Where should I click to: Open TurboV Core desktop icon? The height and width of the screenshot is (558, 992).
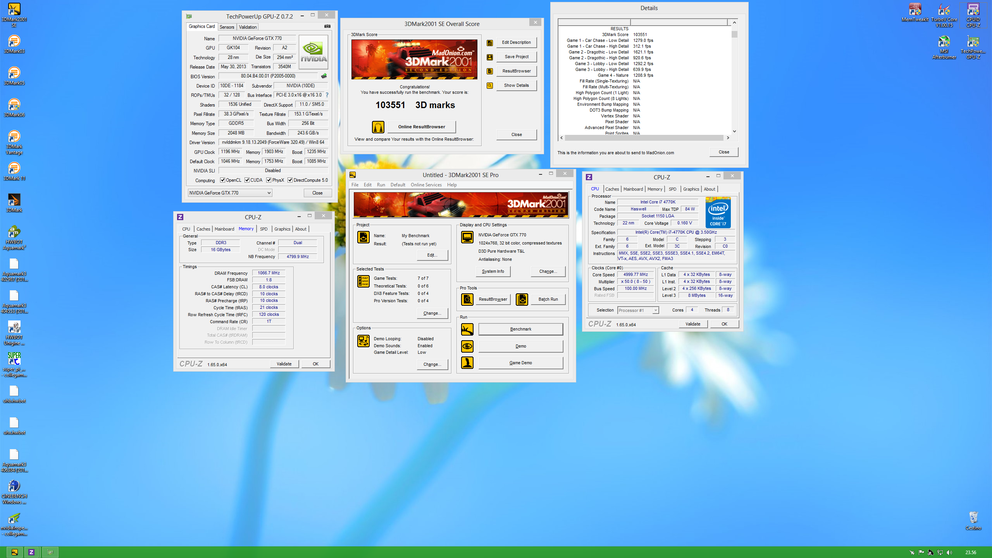(x=944, y=15)
